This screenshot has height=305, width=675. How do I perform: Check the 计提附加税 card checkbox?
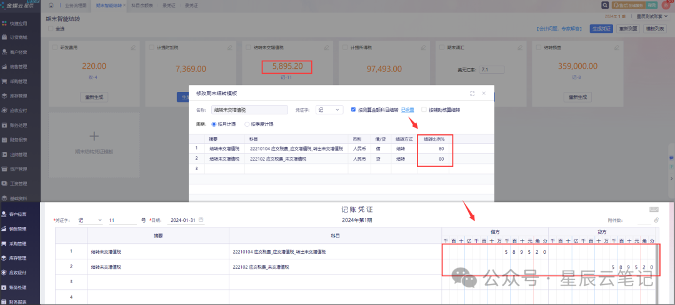point(151,47)
